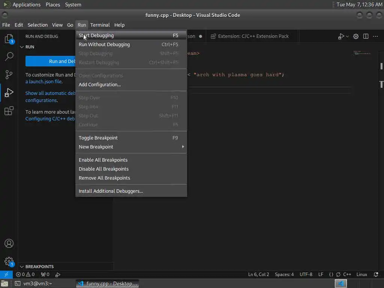Open the Go menu
Image resolution: width=384 pixels, height=288 pixels.
tap(70, 25)
